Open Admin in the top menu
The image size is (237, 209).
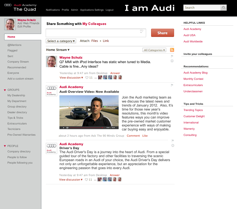click(74, 10)
